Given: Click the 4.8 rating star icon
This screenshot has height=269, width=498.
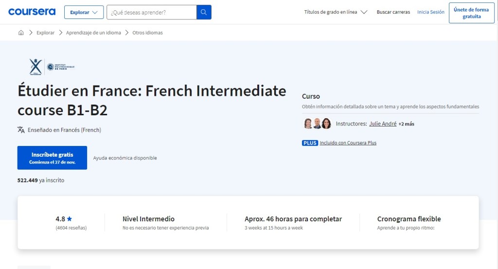Looking at the screenshot, I should (70, 219).
